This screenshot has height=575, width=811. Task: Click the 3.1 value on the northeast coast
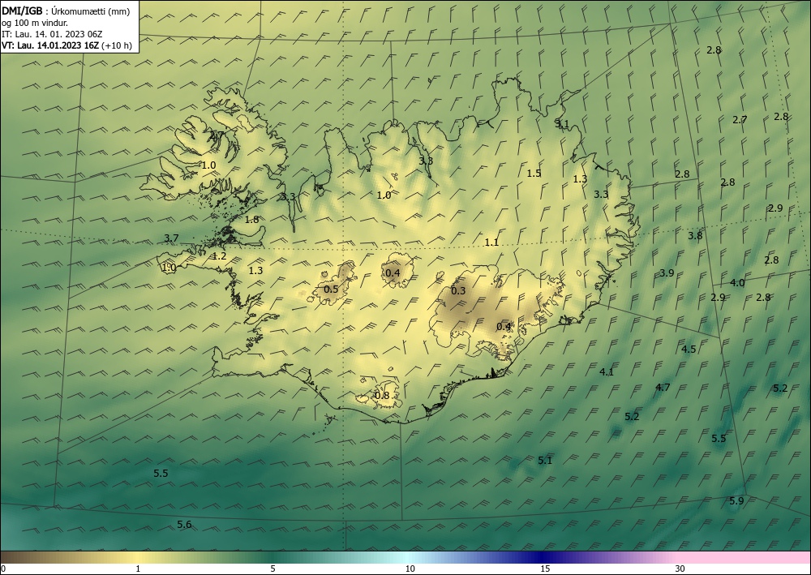(x=562, y=123)
